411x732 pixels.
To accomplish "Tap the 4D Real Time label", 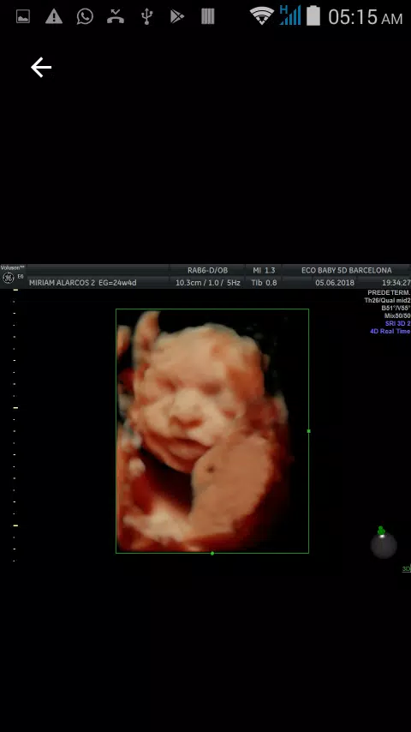I will tap(390, 331).
